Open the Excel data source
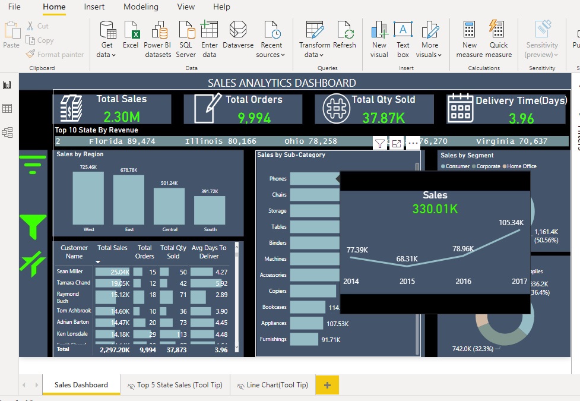 pos(131,35)
